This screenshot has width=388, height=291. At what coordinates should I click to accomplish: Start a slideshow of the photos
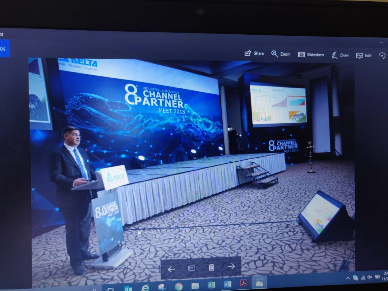(311, 55)
